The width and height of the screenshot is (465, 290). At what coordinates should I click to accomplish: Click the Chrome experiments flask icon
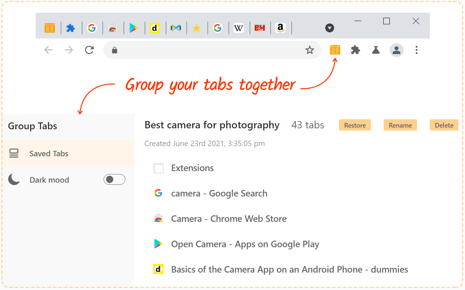pos(376,50)
